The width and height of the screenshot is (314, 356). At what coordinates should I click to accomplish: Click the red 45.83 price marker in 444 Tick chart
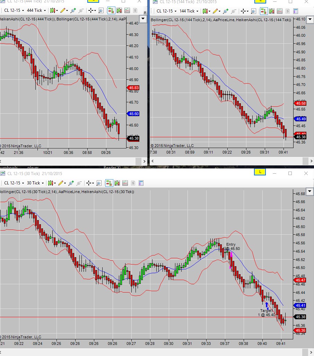click(133, 88)
